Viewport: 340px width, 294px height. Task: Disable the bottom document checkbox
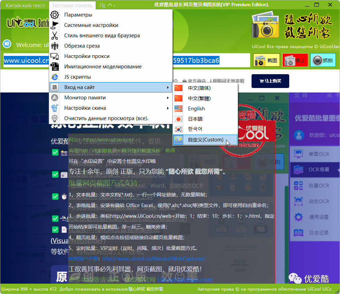click(x=55, y=229)
